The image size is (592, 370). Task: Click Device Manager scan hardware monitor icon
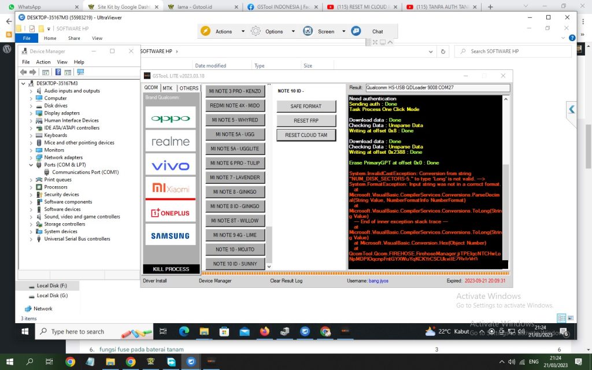pyautogui.click(x=80, y=72)
